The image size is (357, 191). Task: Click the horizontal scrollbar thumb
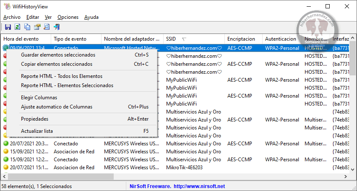[x=60, y=176]
